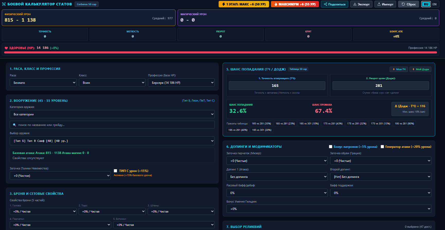Switch language to EN
The width and height of the screenshot is (445, 230).
pyautogui.click(x=434, y=4)
